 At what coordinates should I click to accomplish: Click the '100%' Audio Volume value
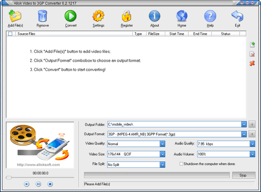[202, 154]
